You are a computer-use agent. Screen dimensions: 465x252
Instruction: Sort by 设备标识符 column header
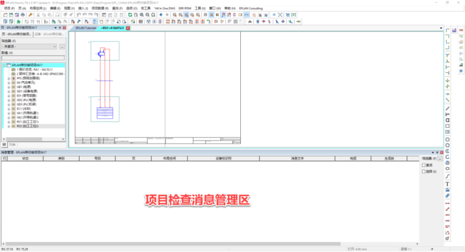click(224, 158)
